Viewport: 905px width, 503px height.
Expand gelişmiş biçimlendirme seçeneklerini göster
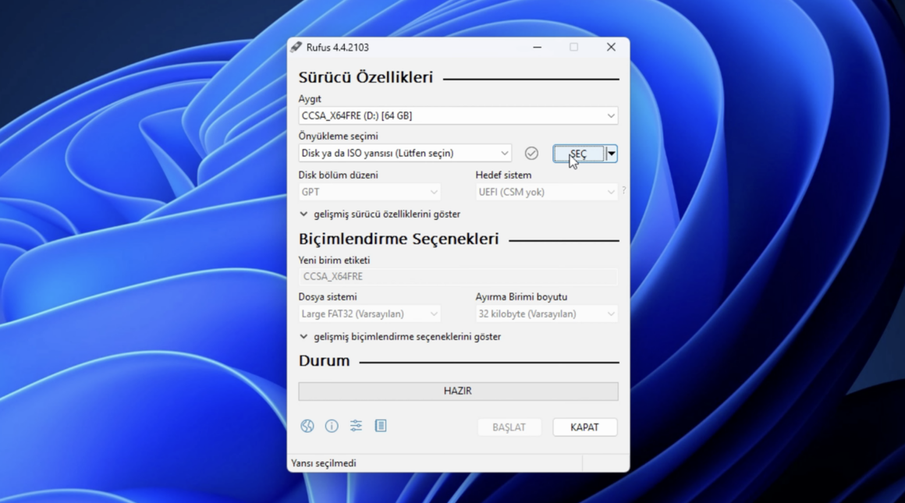400,337
